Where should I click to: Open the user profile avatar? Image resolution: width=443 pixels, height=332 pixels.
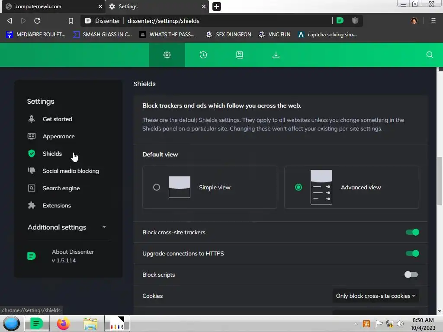point(414,21)
